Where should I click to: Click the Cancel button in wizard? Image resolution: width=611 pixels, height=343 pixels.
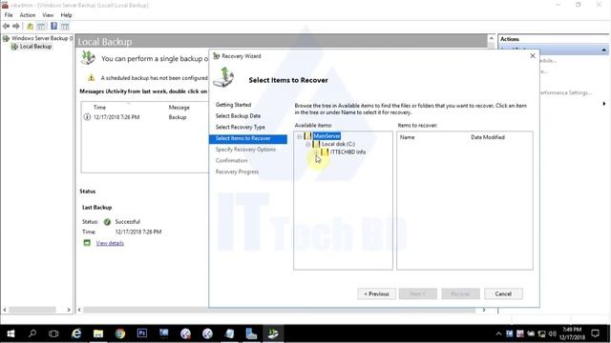click(503, 293)
